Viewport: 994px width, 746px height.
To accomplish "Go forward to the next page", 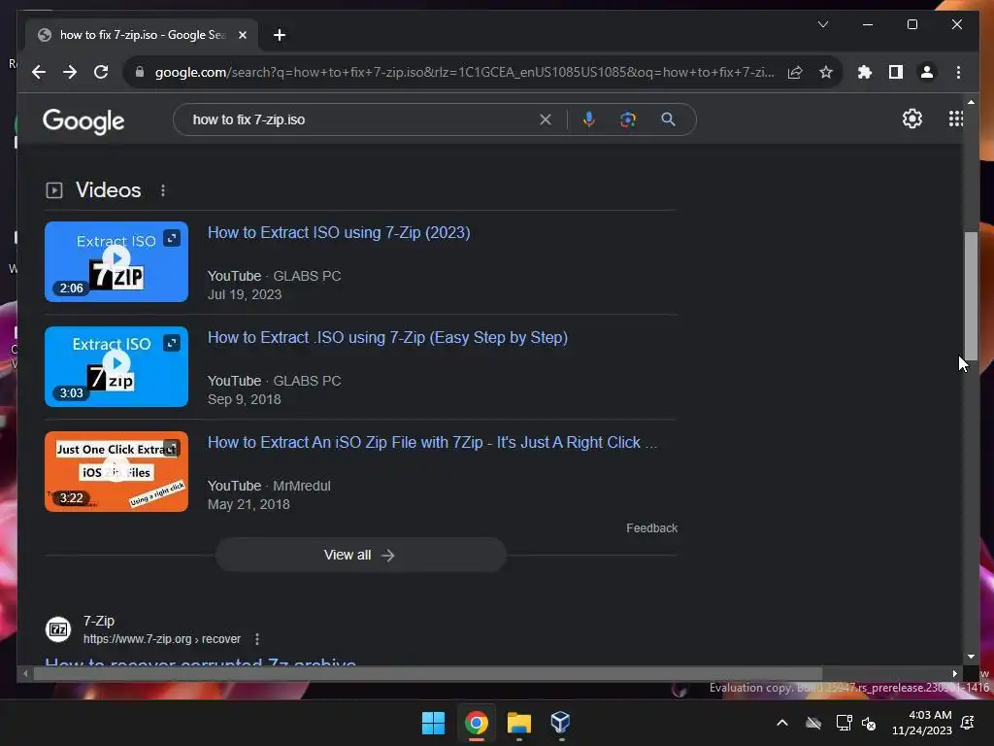I will click(70, 72).
